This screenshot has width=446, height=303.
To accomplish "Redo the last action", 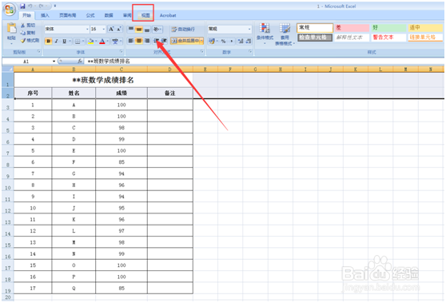I will tap(42, 6).
